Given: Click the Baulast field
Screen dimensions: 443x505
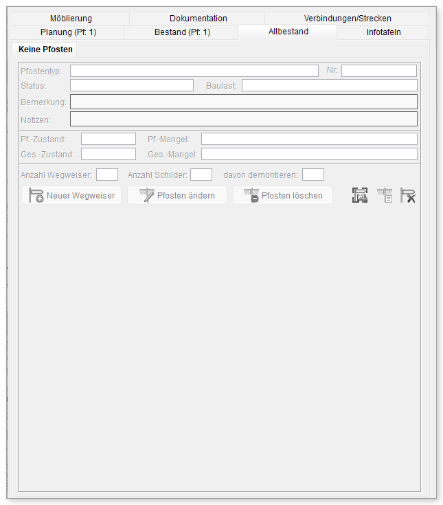Looking at the screenshot, I should point(330,85).
